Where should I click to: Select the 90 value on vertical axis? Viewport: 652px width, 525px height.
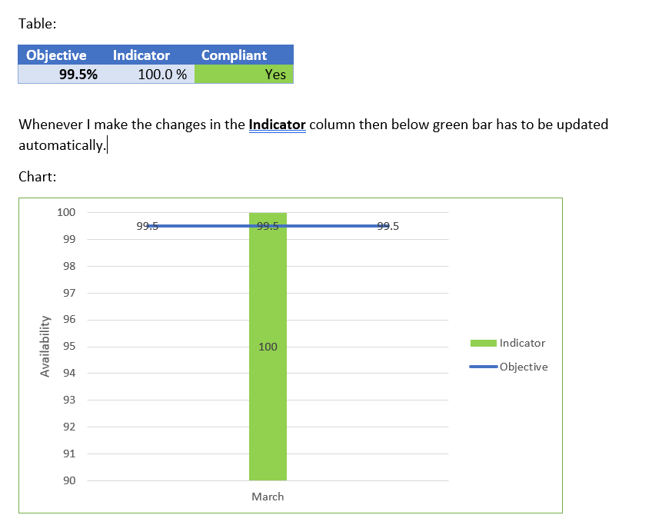pos(69,480)
